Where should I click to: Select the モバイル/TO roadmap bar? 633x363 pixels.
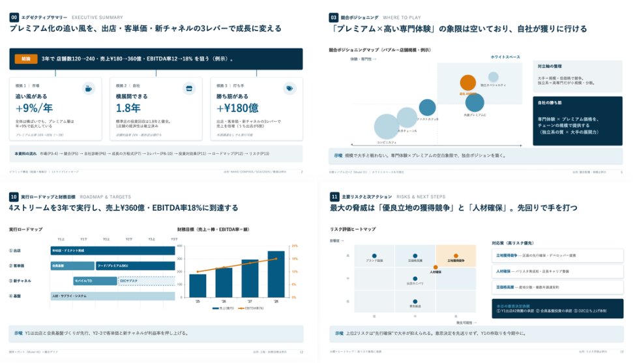[95, 281]
